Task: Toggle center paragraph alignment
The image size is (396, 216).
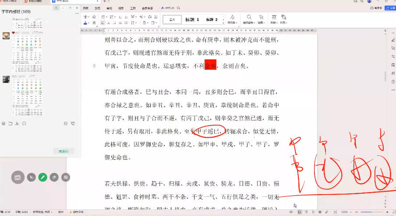Action: point(108,22)
